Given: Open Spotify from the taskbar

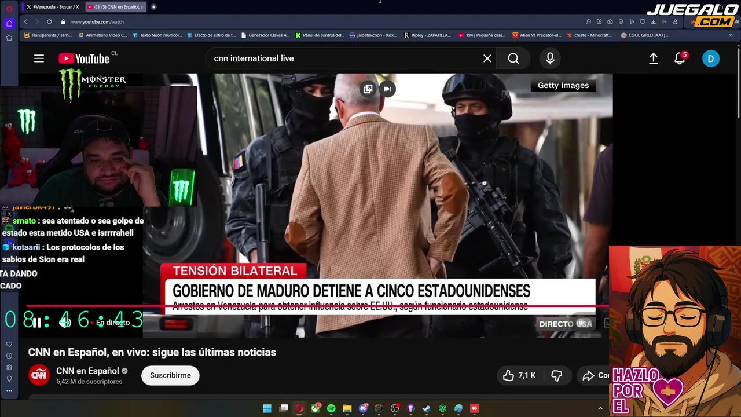Looking at the screenshot, I should coord(331,408).
